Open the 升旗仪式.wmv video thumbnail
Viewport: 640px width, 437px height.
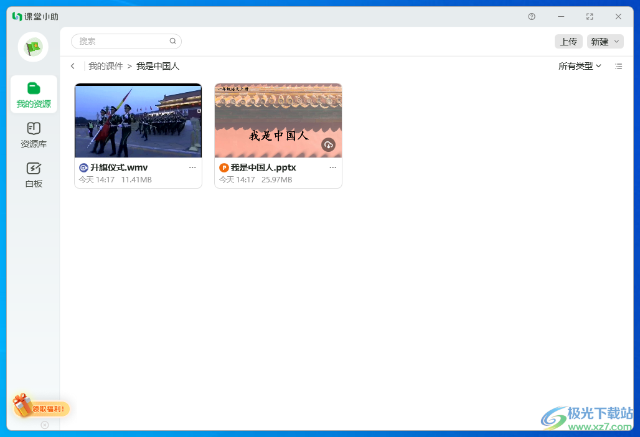(138, 120)
